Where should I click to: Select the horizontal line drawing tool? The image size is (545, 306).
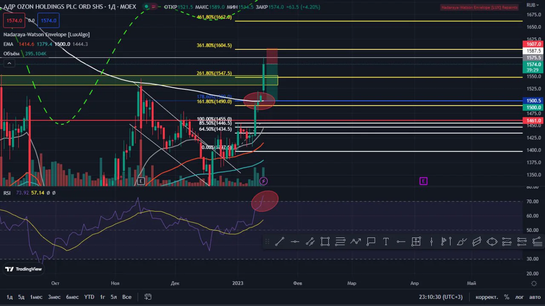tap(295, 242)
